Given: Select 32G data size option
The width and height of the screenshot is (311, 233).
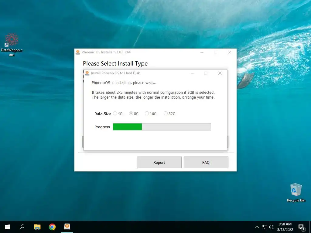Looking at the screenshot, I should [169, 113].
